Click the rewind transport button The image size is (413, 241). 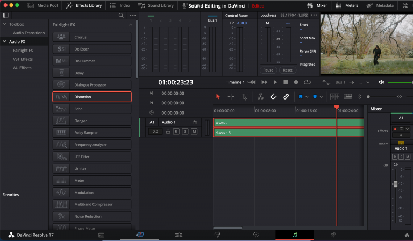pyautogui.click(x=252, y=82)
